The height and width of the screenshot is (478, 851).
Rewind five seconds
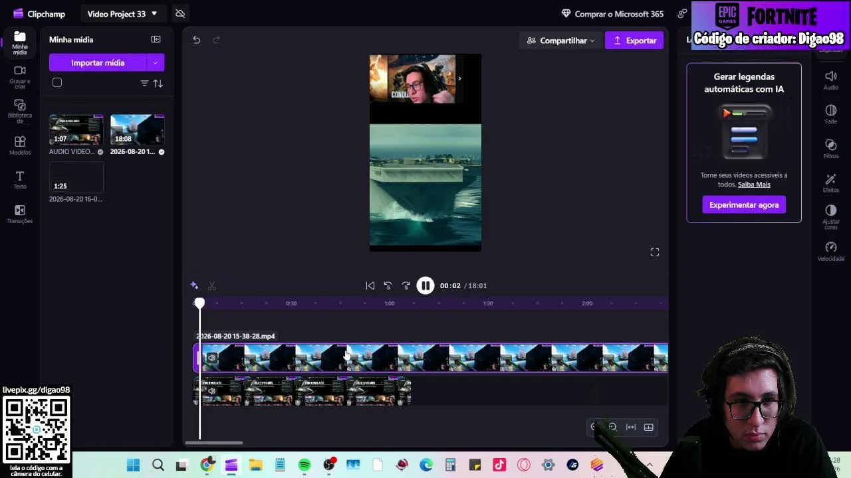coord(388,285)
